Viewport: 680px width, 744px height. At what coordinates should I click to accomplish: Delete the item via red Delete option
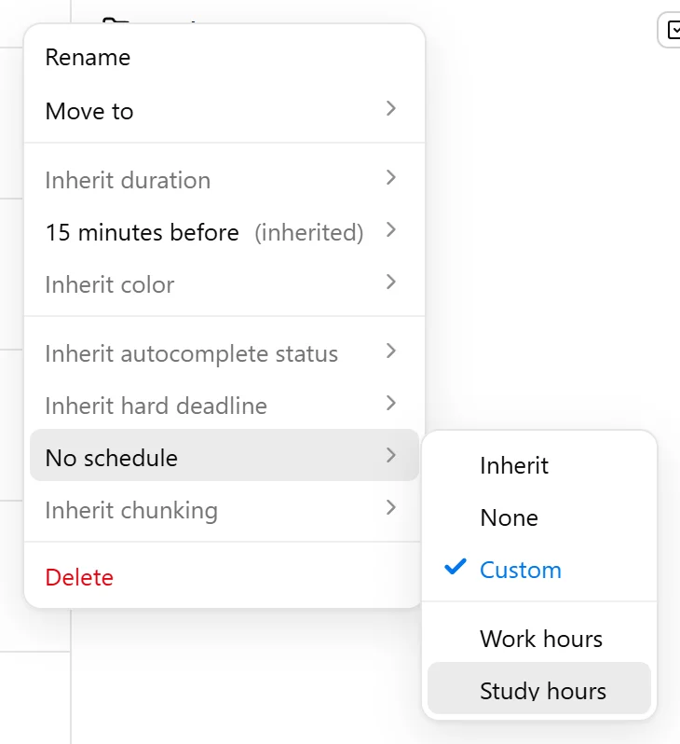click(x=224, y=577)
